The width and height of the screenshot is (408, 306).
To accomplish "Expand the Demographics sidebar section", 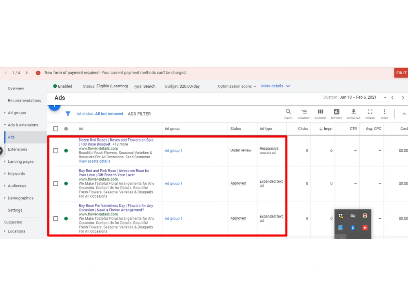I will click(5, 198).
